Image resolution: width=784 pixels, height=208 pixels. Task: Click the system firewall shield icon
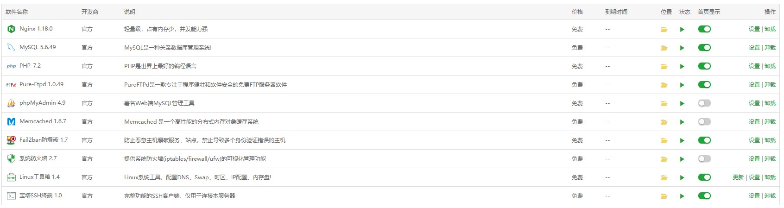(11, 159)
